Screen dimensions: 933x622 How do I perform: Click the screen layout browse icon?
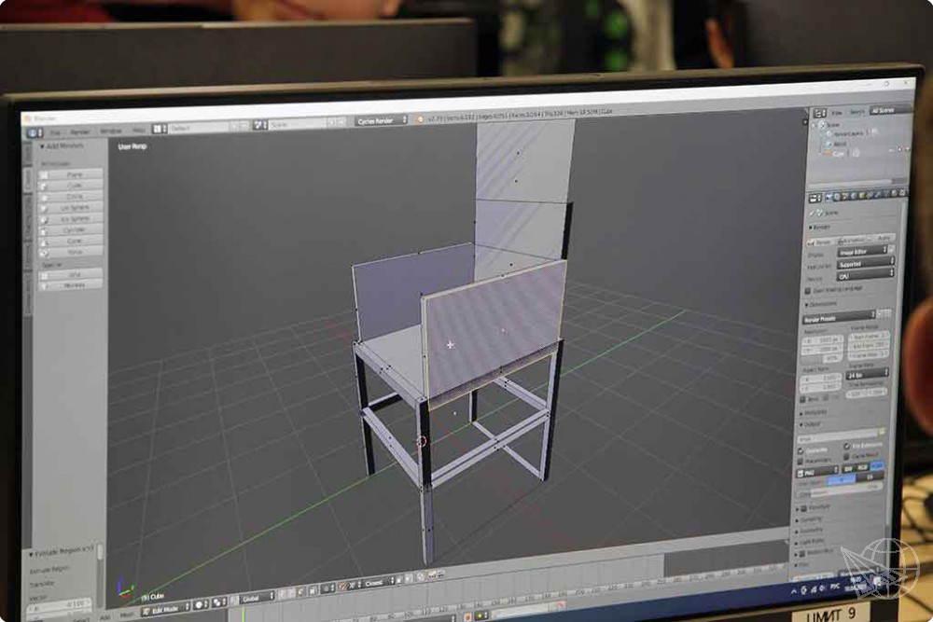point(159,129)
